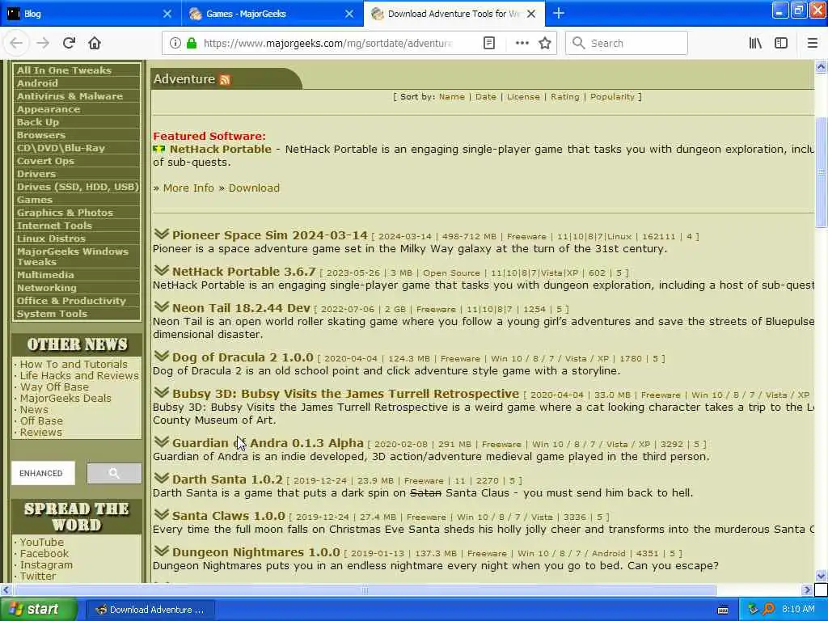Screen dimensions: 828x621
Task: Click the green padlock security icon
Action: tap(191, 44)
